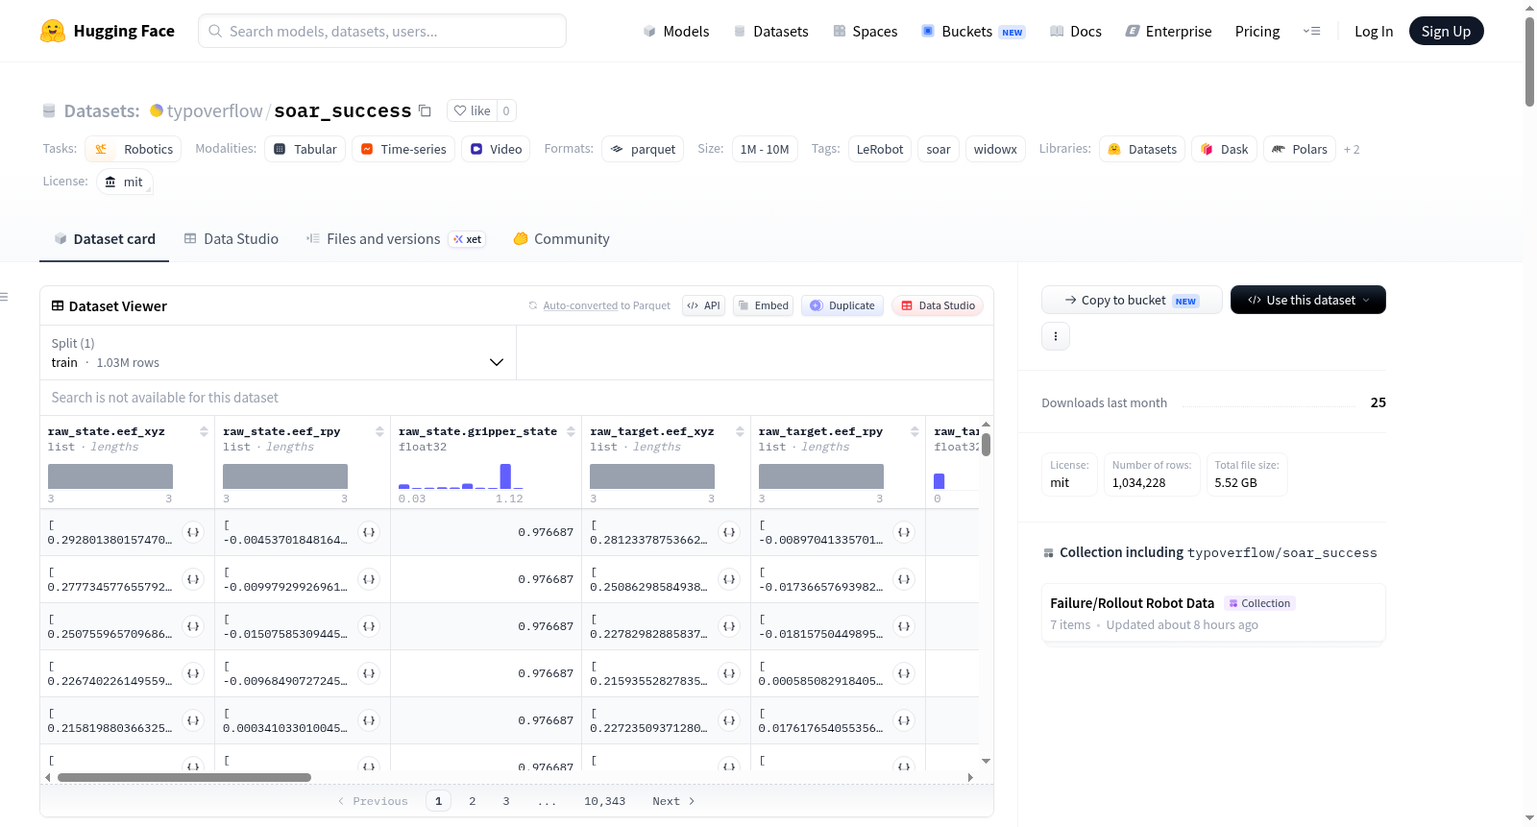Image resolution: width=1537 pixels, height=827 pixels.
Task: Click the three-dot more actions button
Action: (x=1056, y=336)
